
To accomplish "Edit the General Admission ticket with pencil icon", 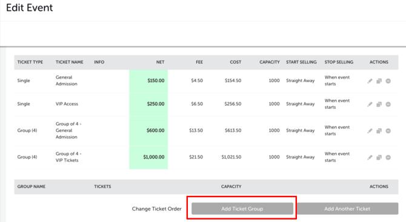I will (x=370, y=81).
